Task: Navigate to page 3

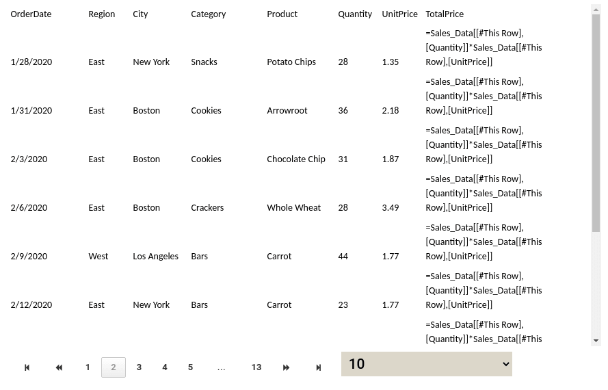Action: point(139,367)
